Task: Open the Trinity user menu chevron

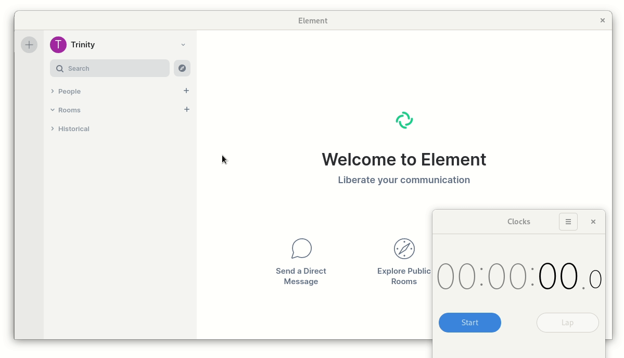Action: pos(183,45)
